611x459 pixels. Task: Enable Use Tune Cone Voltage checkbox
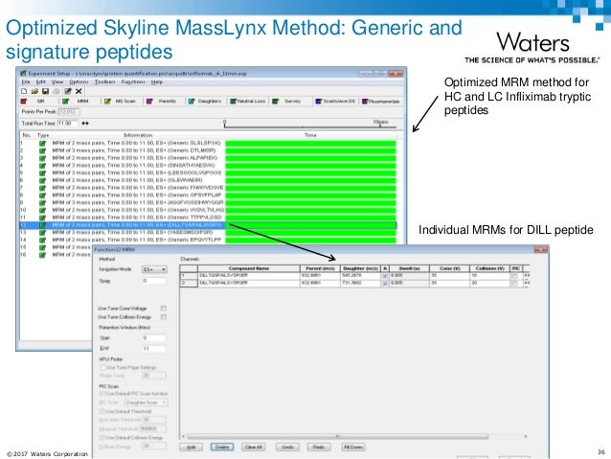point(163,308)
